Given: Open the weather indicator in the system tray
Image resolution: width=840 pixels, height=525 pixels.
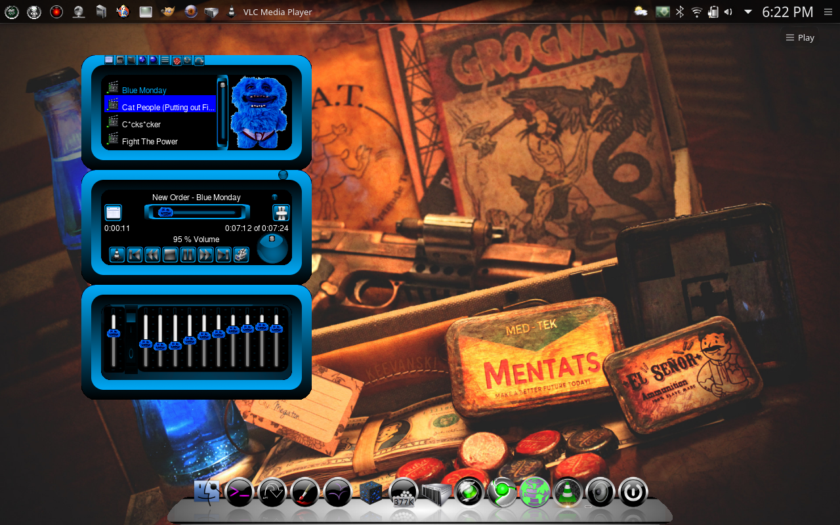Looking at the screenshot, I should click(640, 12).
